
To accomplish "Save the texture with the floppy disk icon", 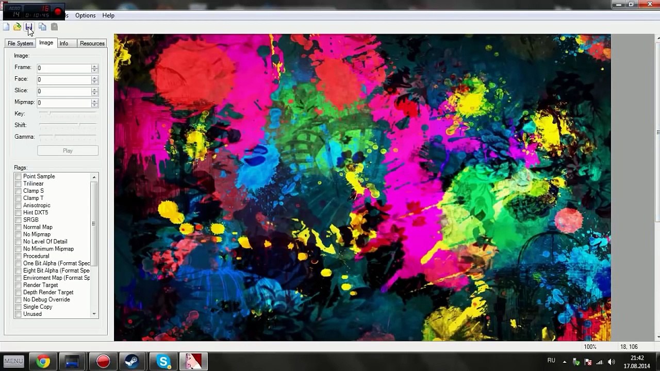I will [29, 27].
